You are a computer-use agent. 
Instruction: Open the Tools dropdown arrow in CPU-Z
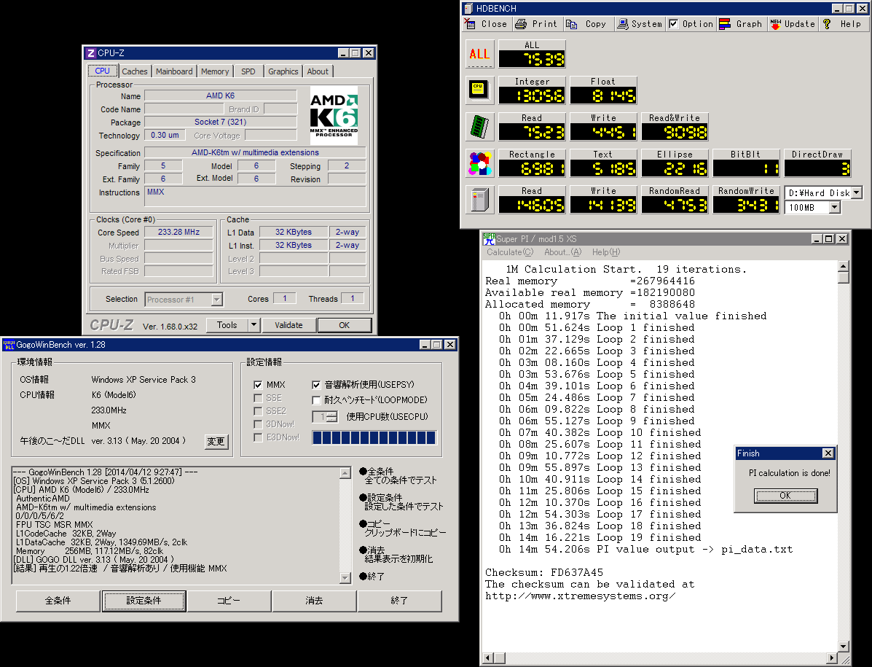(254, 325)
